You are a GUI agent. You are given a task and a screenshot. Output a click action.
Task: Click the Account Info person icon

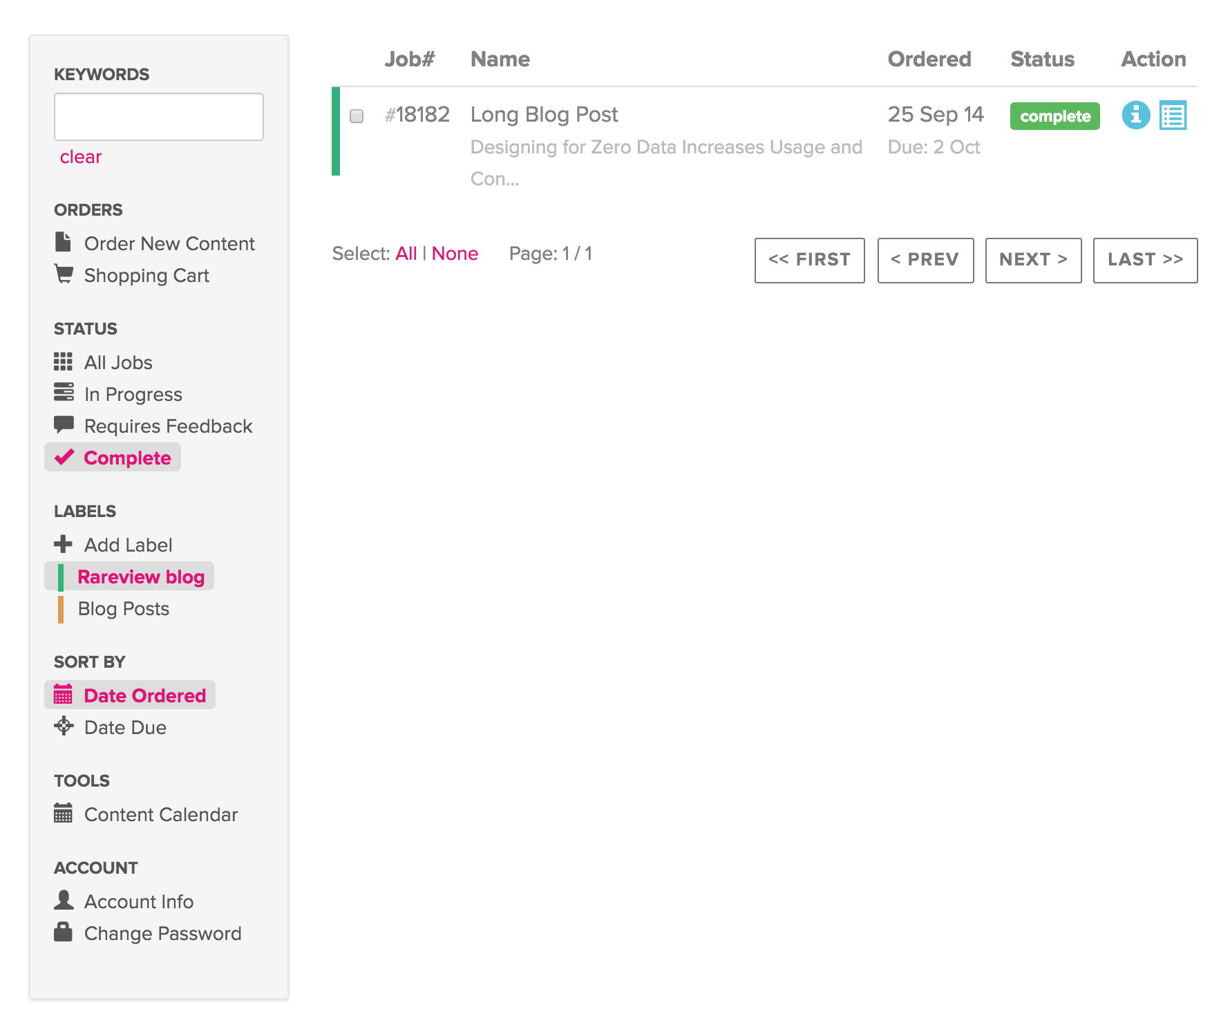[x=64, y=900]
